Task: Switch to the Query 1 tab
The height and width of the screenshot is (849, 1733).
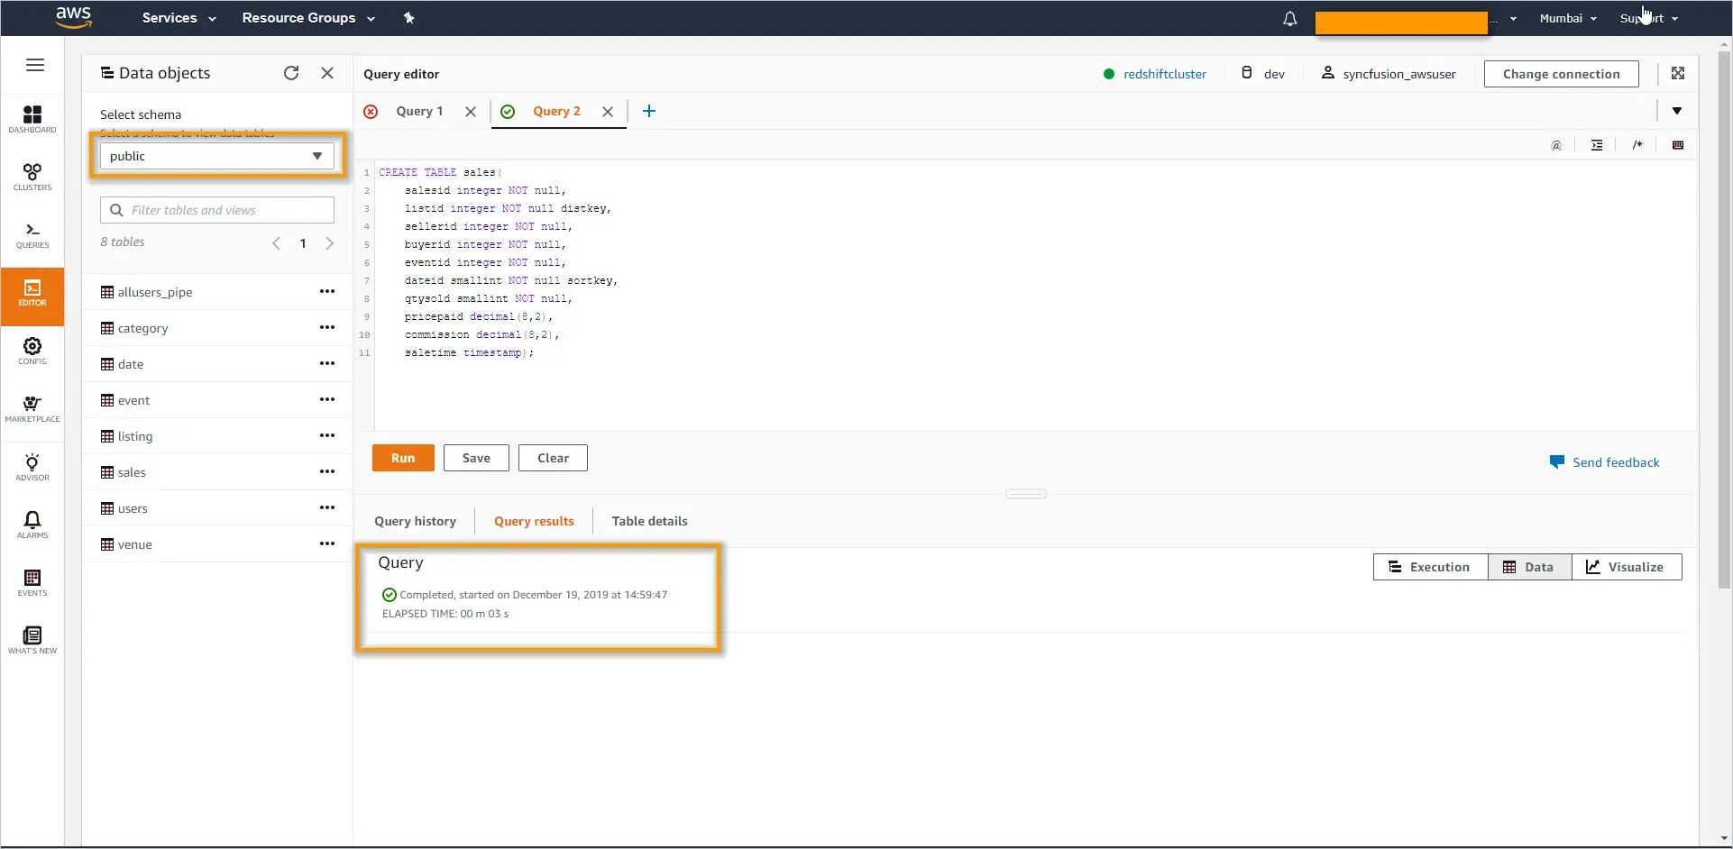Action: [x=419, y=111]
